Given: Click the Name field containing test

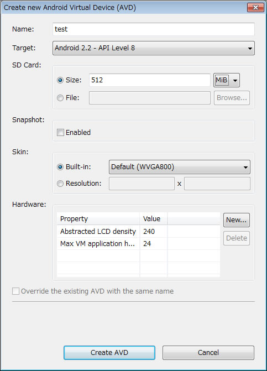Looking at the screenshot, I should (154, 29).
